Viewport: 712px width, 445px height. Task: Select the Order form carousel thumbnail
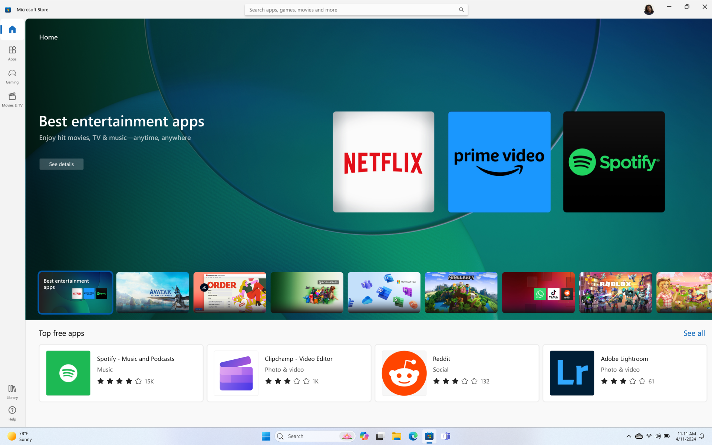tap(230, 293)
